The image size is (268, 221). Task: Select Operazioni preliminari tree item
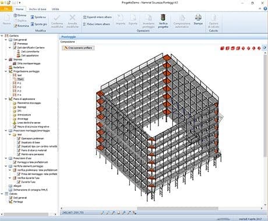33,138
